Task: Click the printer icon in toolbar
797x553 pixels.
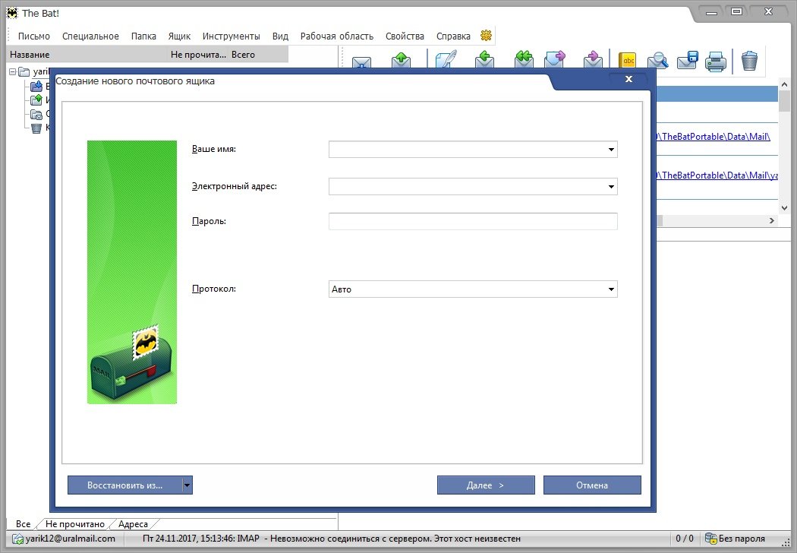Action: [x=716, y=61]
